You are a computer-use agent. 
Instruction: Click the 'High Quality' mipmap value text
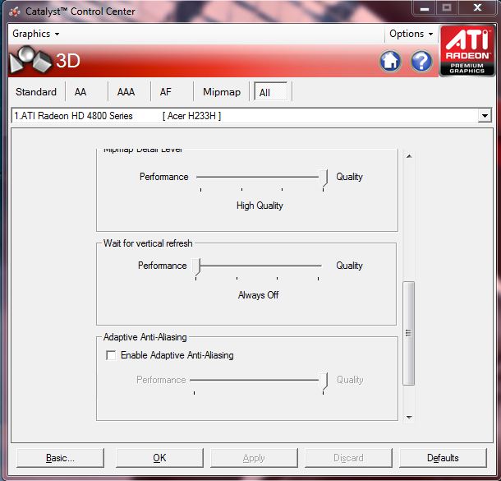click(260, 206)
